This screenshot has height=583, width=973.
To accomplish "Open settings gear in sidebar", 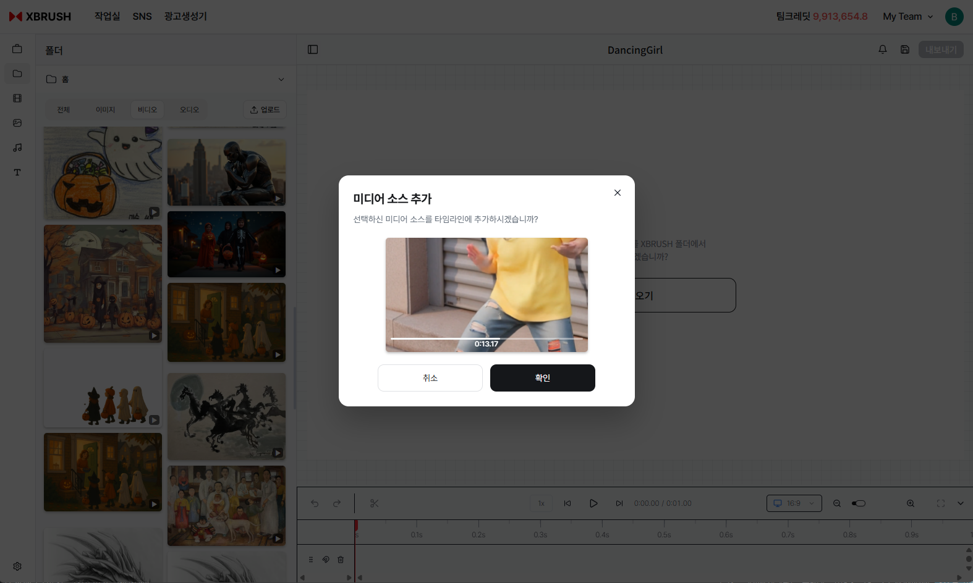I will point(17,566).
